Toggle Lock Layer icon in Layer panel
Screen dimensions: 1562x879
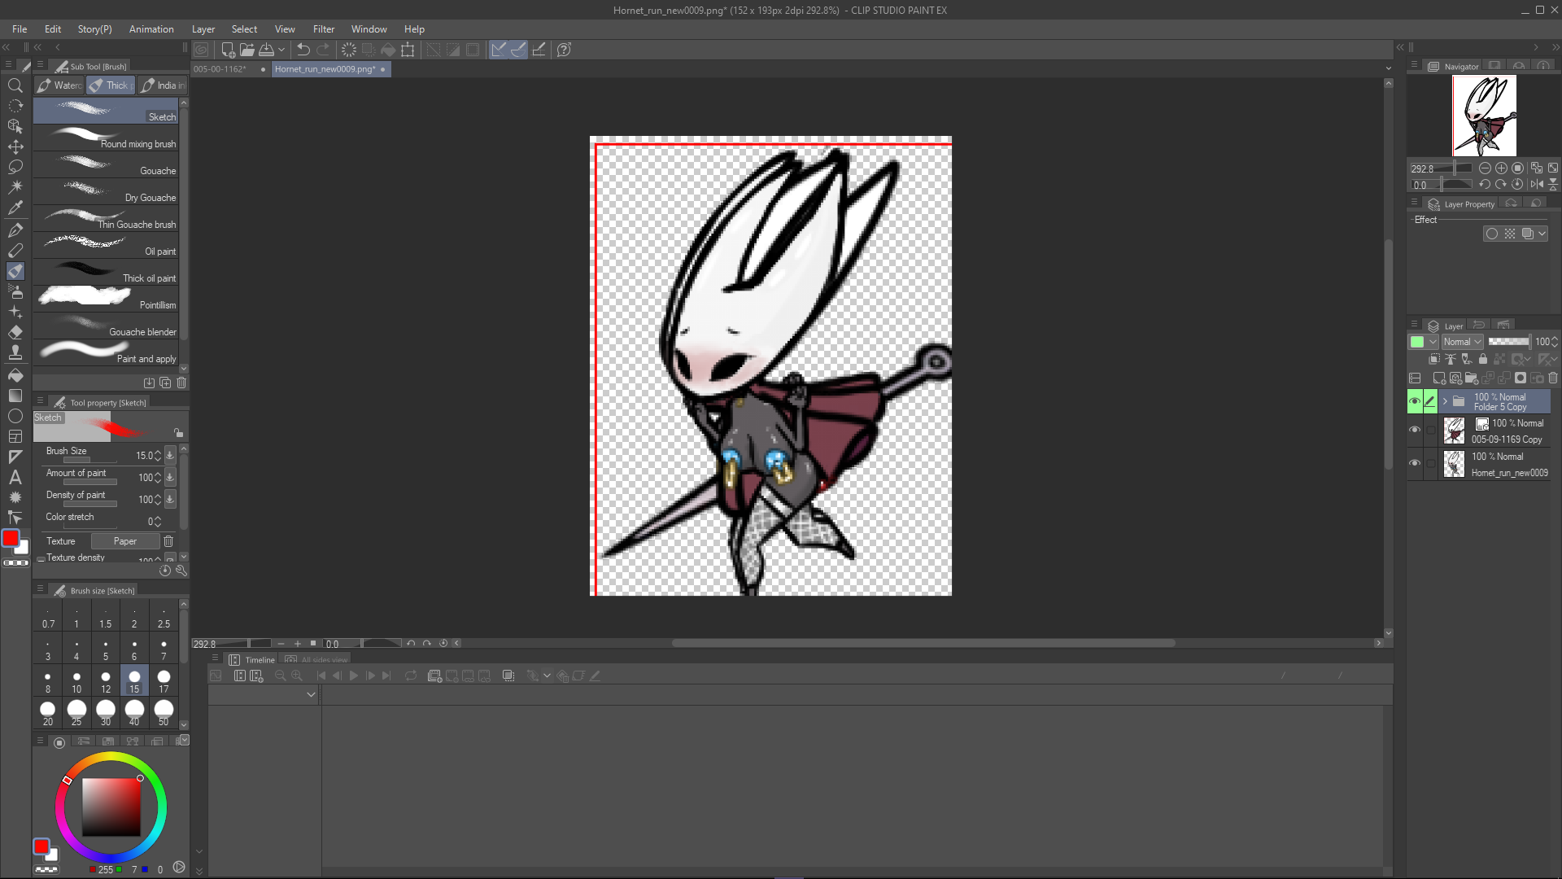1483,359
